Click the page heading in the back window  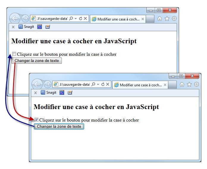pos(74,41)
